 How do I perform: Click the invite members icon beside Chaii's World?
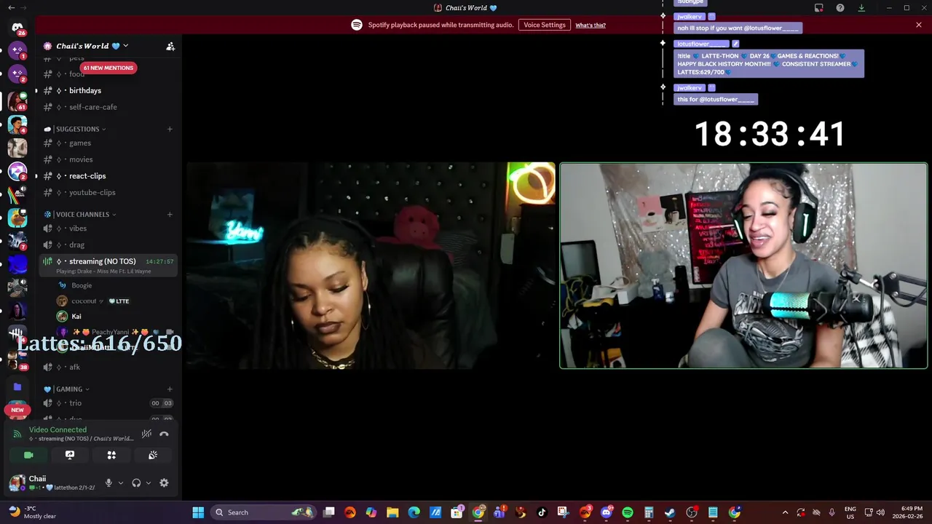170,46
